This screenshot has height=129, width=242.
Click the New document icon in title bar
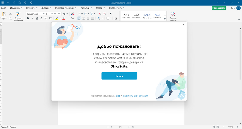coord(20,3)
